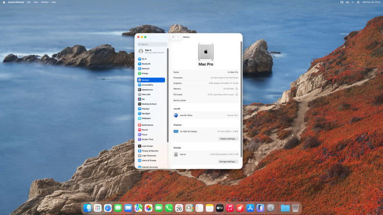Open the Apple menu
Screen dimensions: 383x215
tap(4, 2)
